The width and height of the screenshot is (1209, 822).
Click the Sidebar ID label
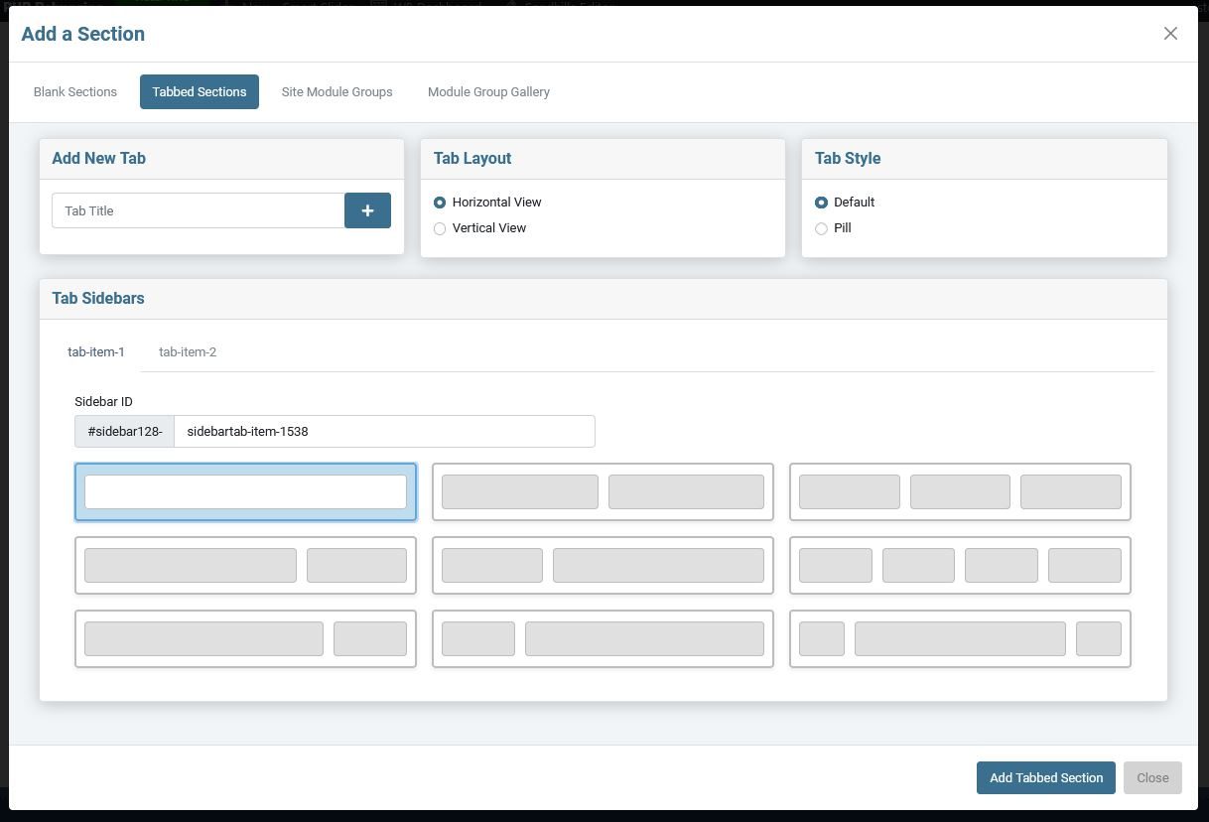pos(103,401)
